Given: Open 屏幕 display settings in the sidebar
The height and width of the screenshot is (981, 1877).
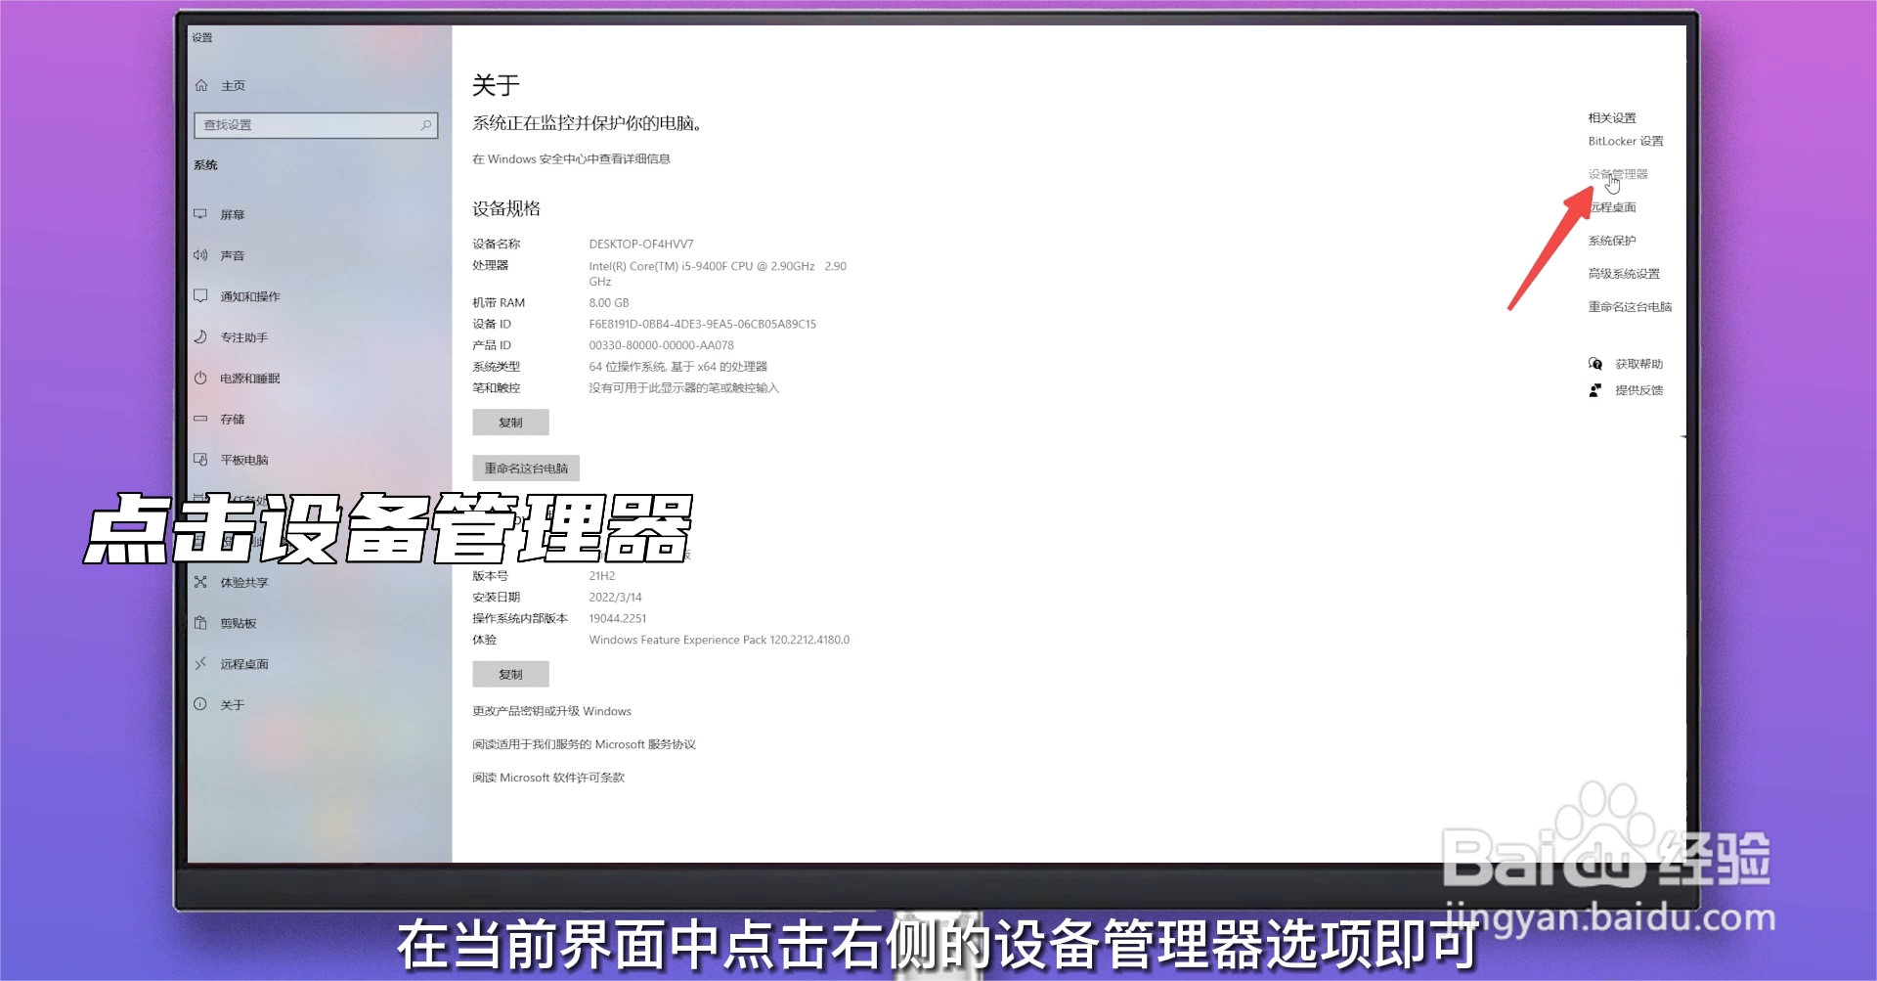Looking at the screenshot, I should coord(232,214).
